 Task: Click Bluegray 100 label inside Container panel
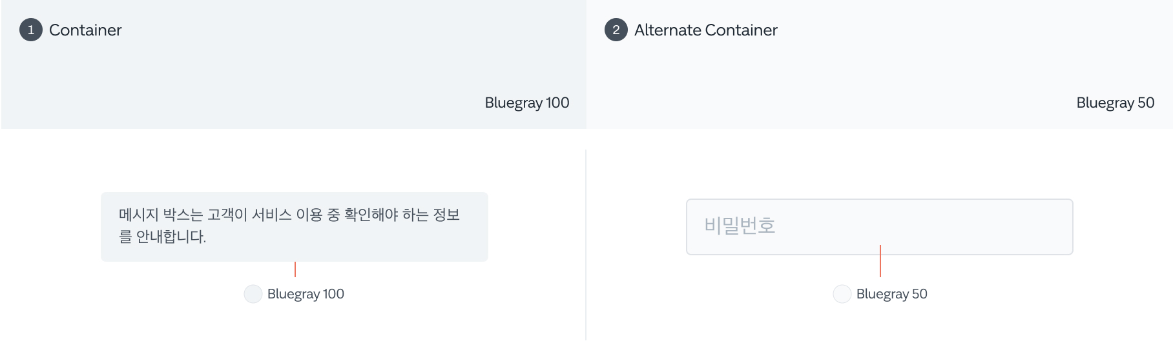526,103
